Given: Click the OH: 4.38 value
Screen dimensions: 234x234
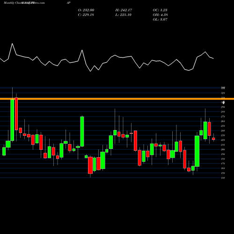Looking at the screenshot, I should tap(160, 15).
